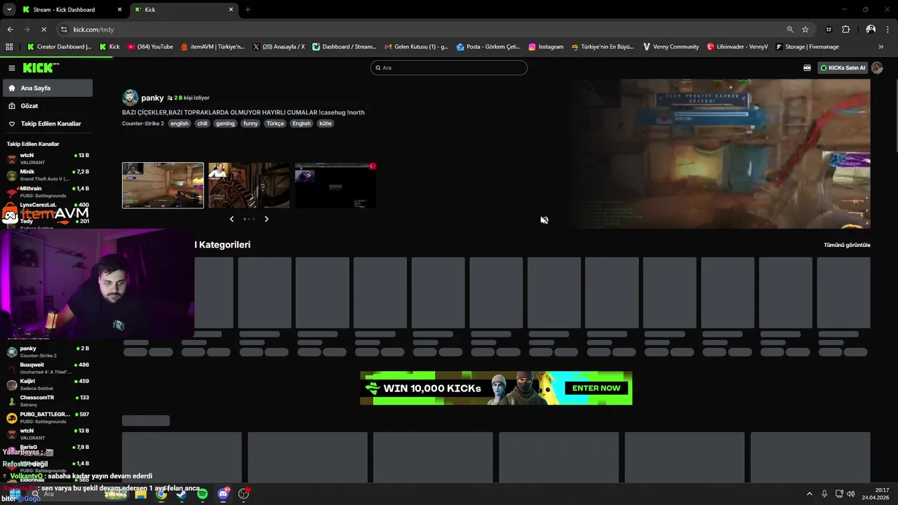The image size is (898, 505).
Task: Open Kaijiri channel in sidebar
Action: tap(47, 384)
